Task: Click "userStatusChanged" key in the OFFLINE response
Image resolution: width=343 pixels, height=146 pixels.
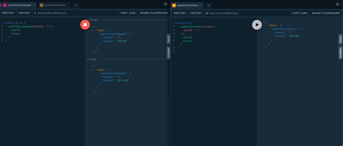Action: click(x=113, y=73)
